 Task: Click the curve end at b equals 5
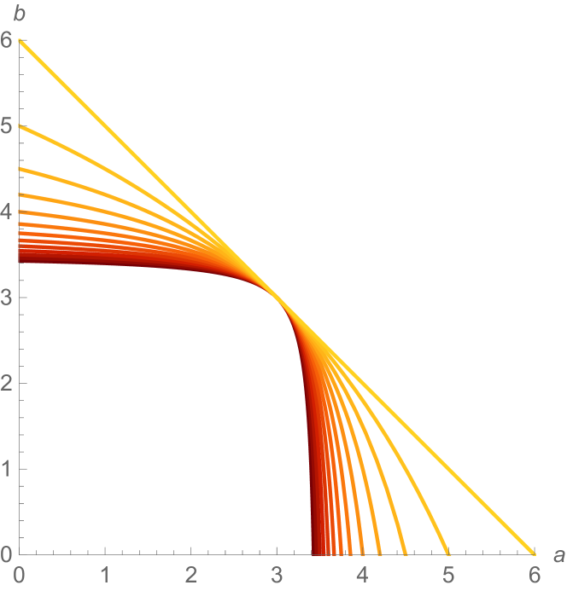20,126
